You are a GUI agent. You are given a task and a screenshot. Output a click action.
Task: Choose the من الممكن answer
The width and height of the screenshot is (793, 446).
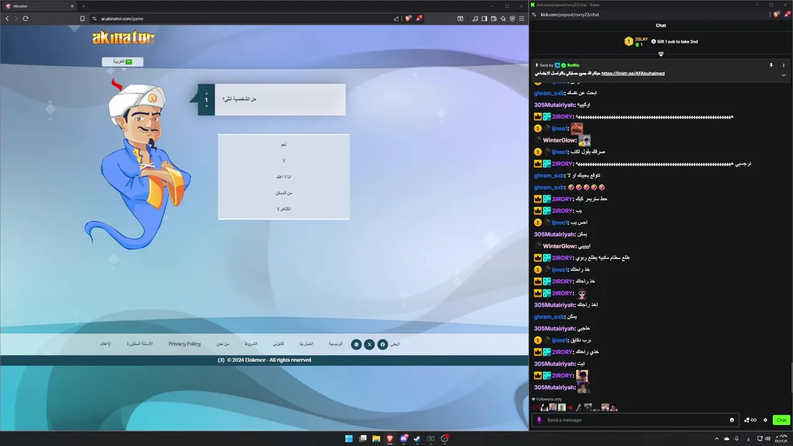[x=284, y=193]
